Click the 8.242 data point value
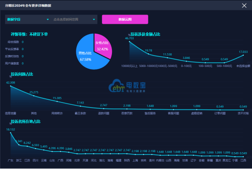This screenshot has height=169, width=252. 27,143
